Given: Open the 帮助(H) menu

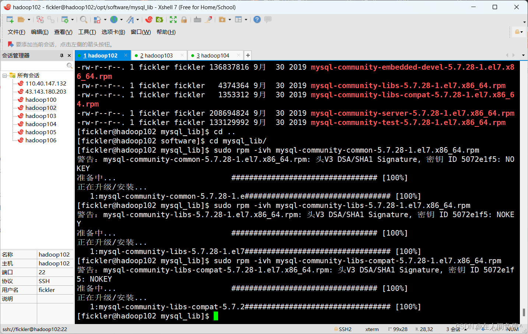Looking at the screenshot, I should tap(166, 32).
